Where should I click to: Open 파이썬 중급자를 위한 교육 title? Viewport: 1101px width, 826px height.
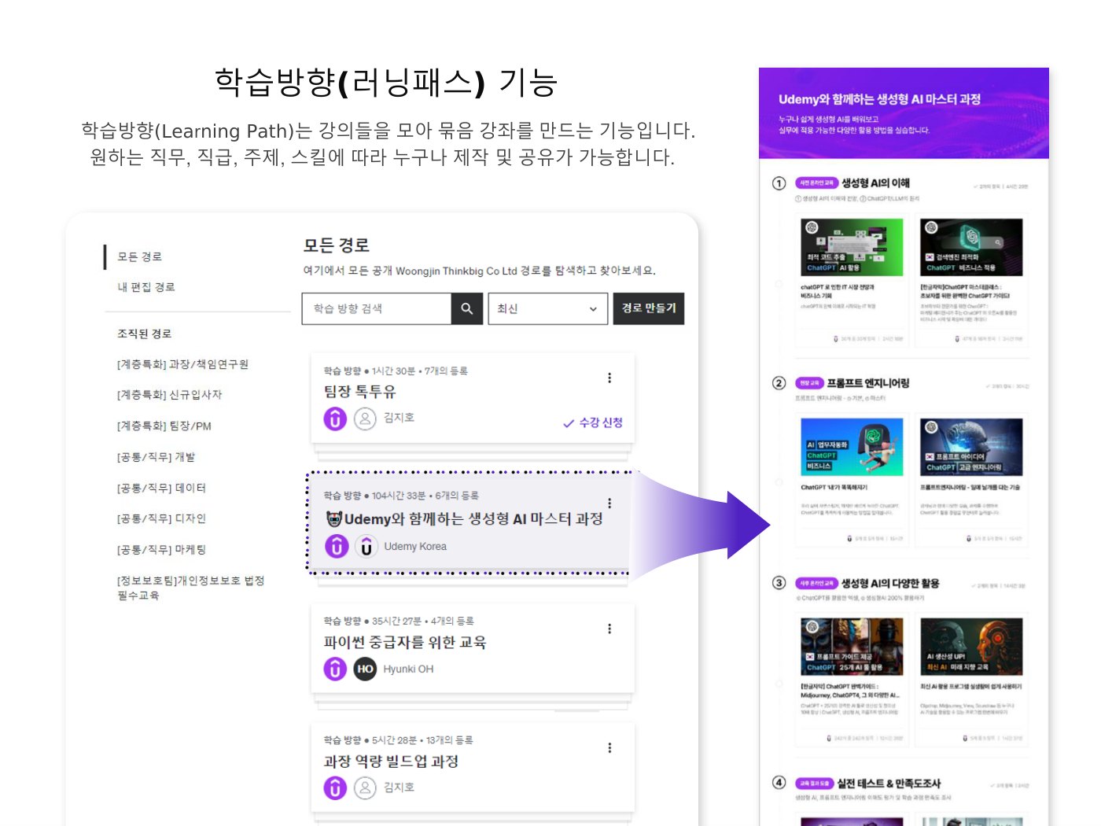pos(405,643)
